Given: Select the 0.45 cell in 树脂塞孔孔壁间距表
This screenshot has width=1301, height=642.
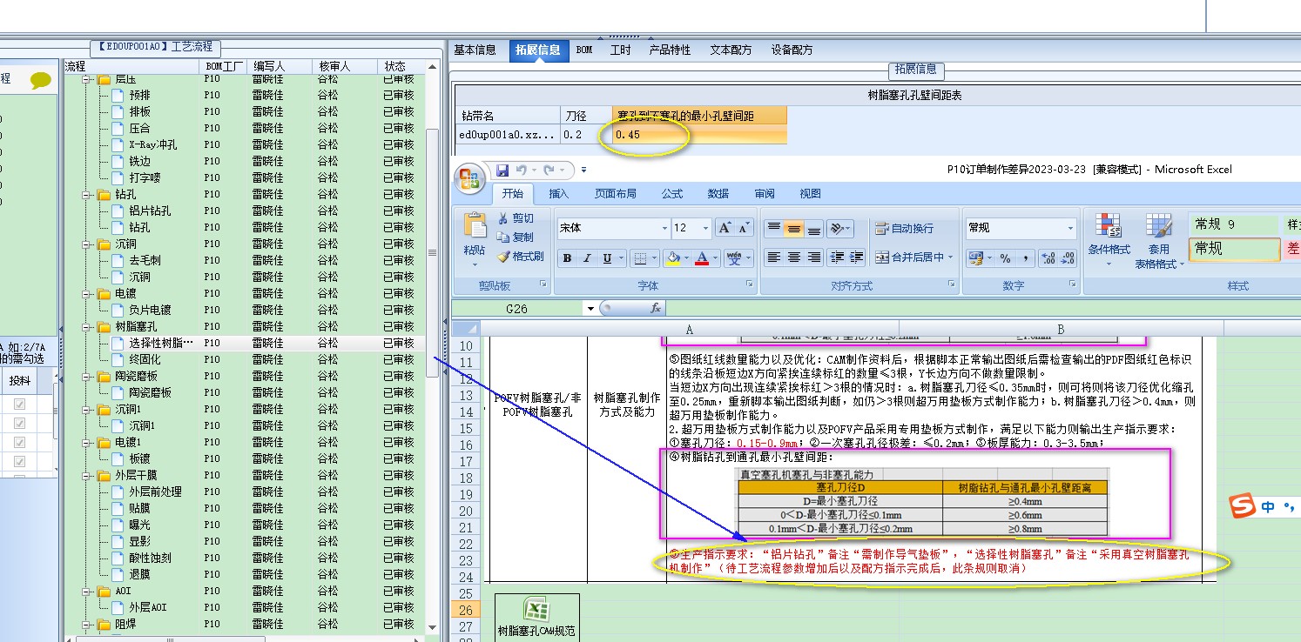Looking at the screenshot, I should (x=698, y=135).
